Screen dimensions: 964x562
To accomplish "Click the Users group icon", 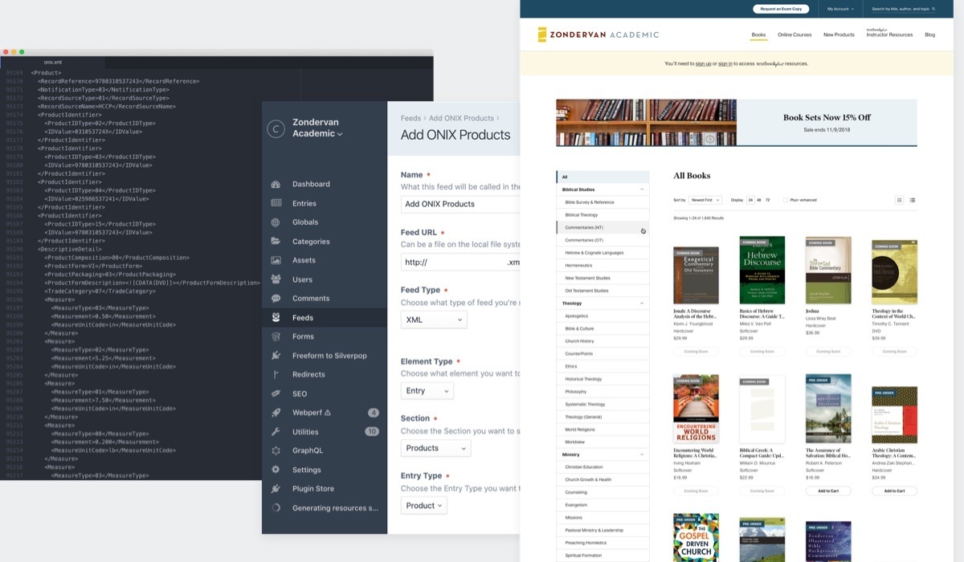I will 276,279.
